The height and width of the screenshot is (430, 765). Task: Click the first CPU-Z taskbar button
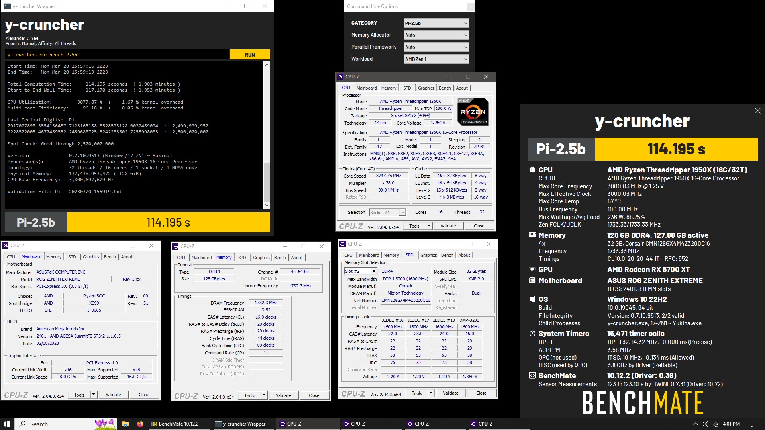[307, 424]
